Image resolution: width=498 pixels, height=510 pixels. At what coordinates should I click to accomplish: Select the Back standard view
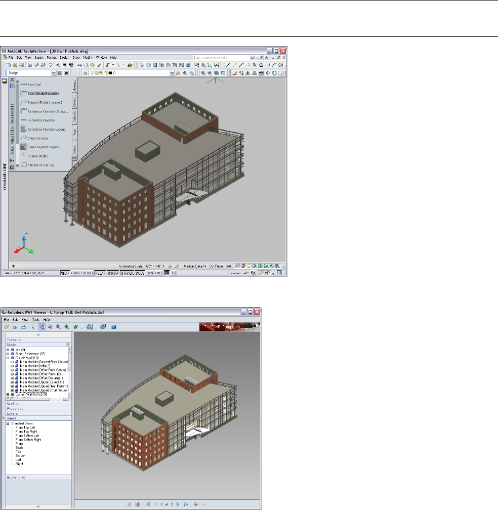click(19, 448)
